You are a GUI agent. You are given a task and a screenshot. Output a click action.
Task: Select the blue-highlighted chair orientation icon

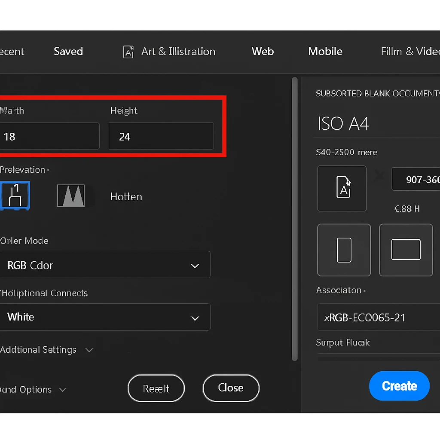15,196
